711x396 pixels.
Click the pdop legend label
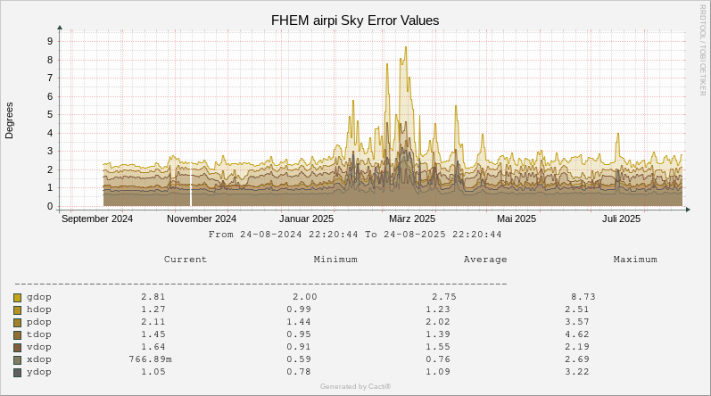click(x=39, y=322)
